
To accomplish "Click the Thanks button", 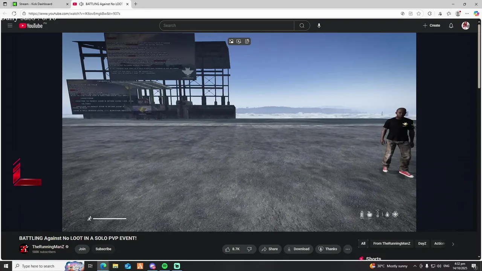I will (x=328, y=249).
